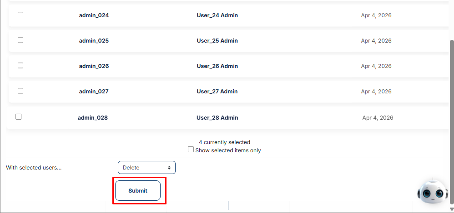Mark the admin_027 checkbox

pyautogui.click(x=20, y=91)
